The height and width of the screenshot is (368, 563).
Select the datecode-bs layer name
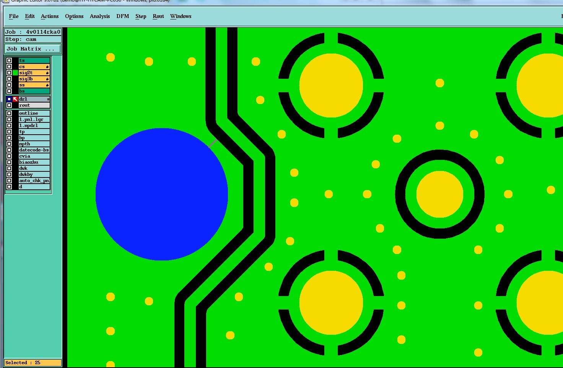[x=34, y=150]
